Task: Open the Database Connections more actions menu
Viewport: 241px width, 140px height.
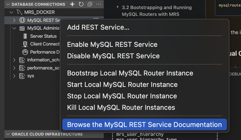Action: click(x=98, y=4)
